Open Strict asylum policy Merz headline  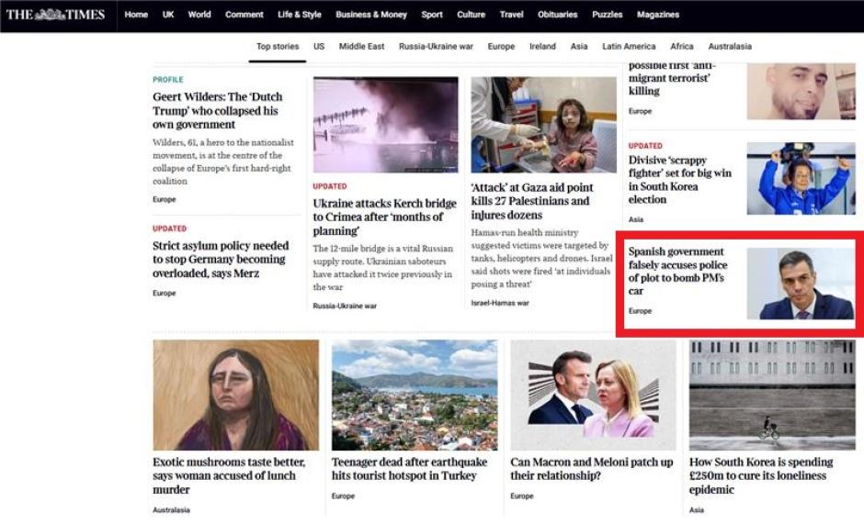[x=221, y=260]
